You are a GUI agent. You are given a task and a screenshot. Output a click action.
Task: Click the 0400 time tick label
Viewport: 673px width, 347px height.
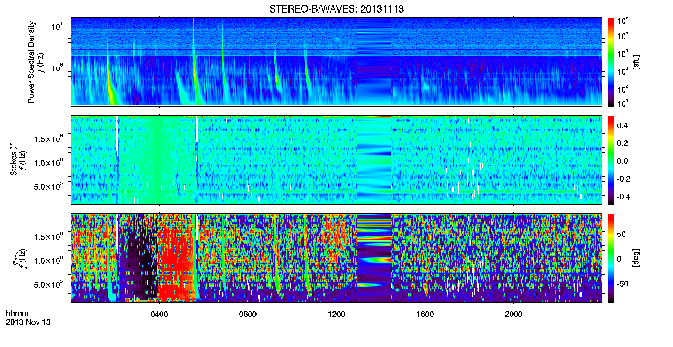pos(159,314)
